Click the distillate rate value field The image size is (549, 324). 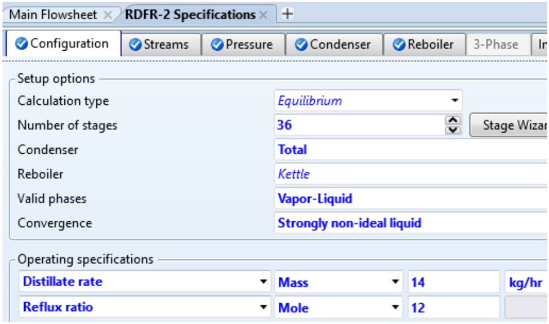click(x=453, y=282)
